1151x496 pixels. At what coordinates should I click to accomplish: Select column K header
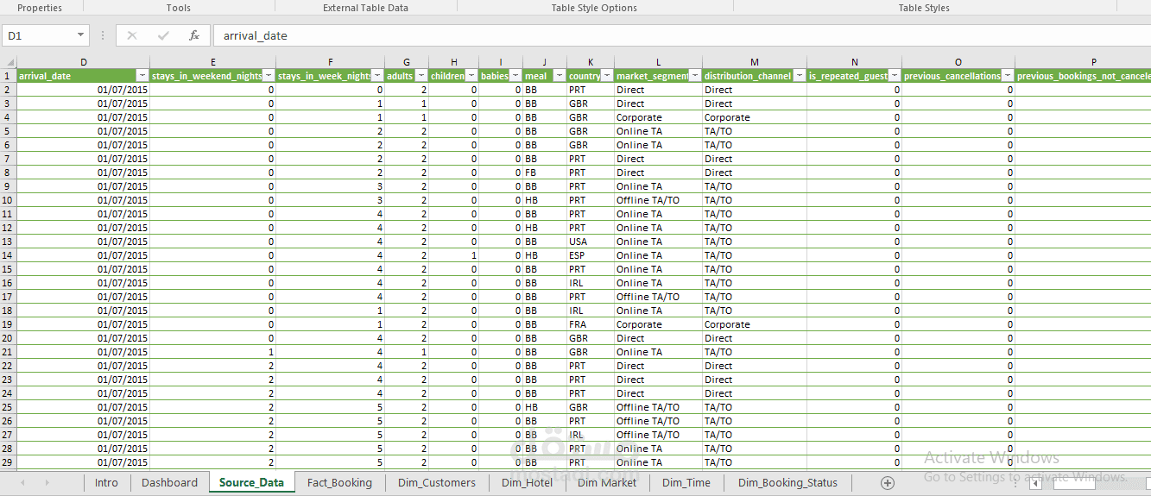[x=591, y=62]
